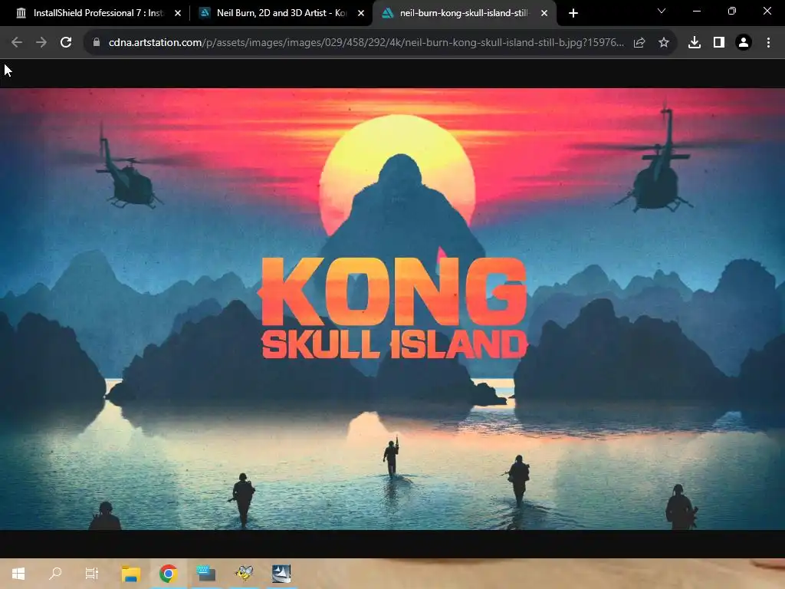This screenshot has width=785, height=589.
Task: Open the ship picture taskbar app
Action: (281, 574)
